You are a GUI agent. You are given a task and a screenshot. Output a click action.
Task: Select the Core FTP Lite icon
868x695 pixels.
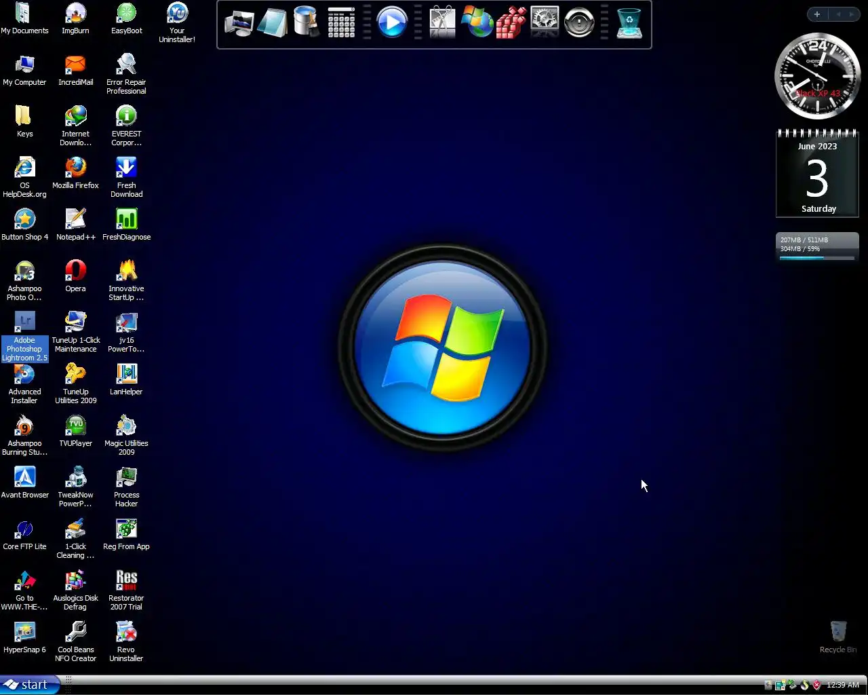click(x=24, y=535)
